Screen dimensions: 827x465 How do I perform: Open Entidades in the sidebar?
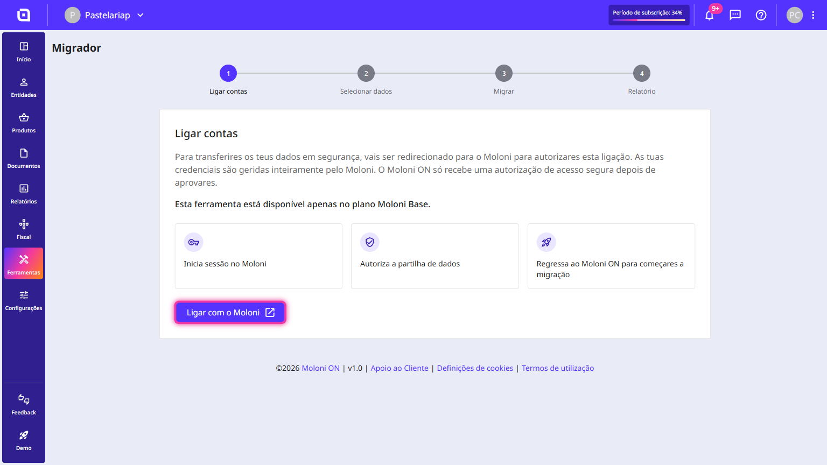(x=24, y=88)
